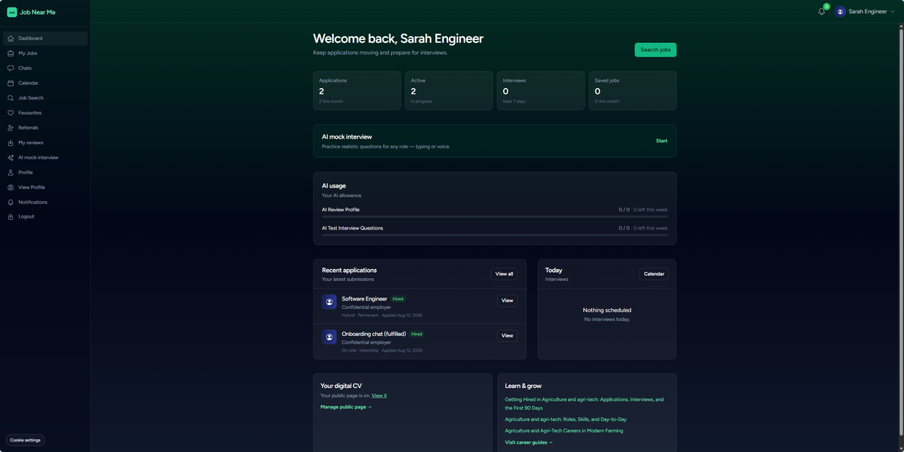The width and height of the screenshot is (904, 452).
Task: View the Software Engineer application
Action: (507, 301)
